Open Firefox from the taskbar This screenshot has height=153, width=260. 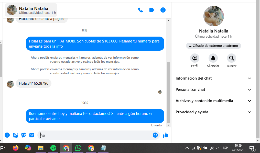[x=16, y=148]
